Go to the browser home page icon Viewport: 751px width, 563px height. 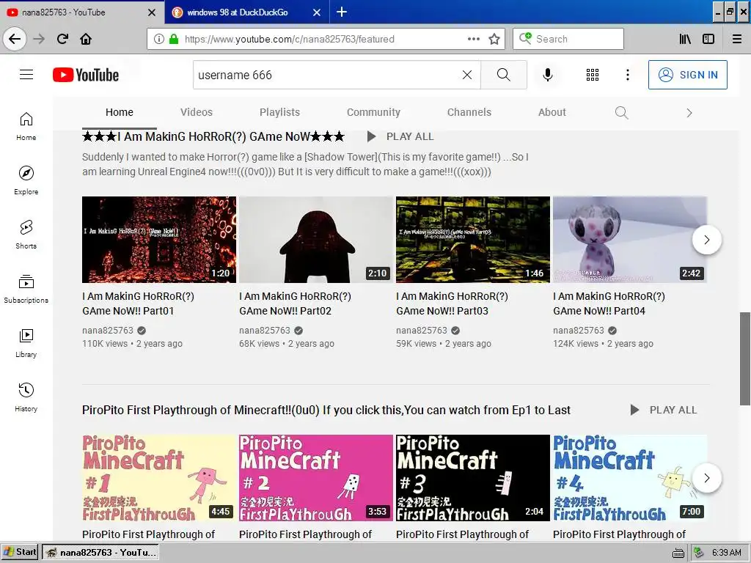[x=86, y=39]
